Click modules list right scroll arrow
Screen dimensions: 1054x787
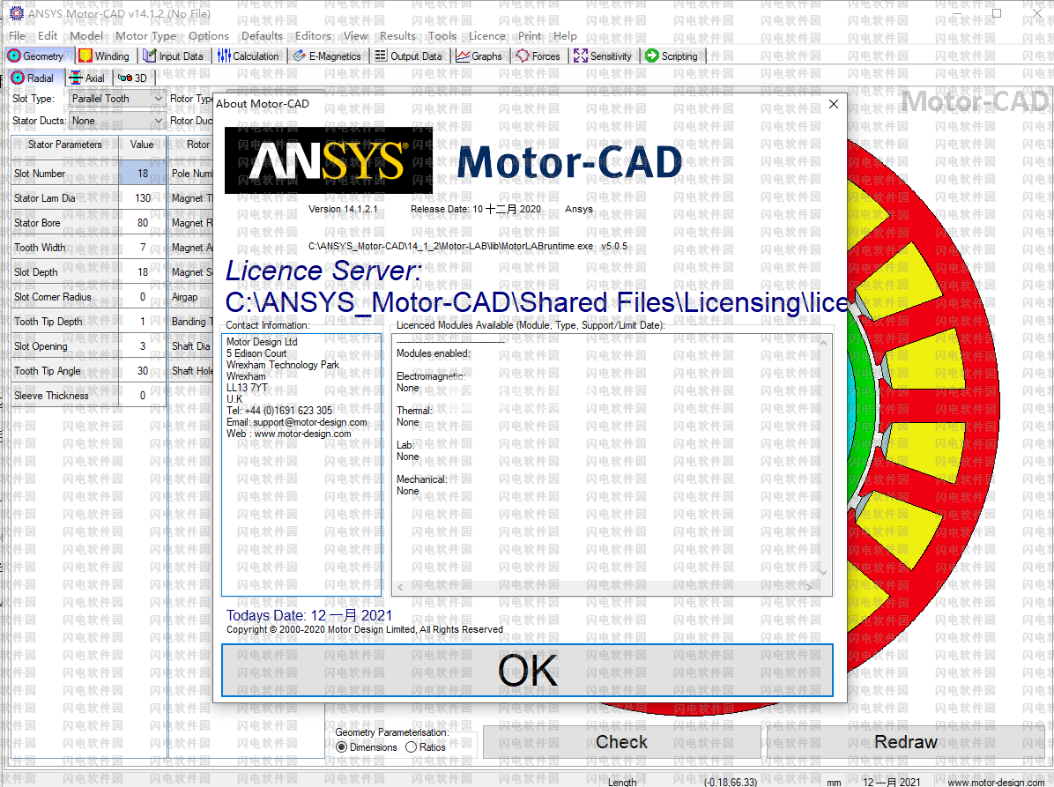pos(809,588)
